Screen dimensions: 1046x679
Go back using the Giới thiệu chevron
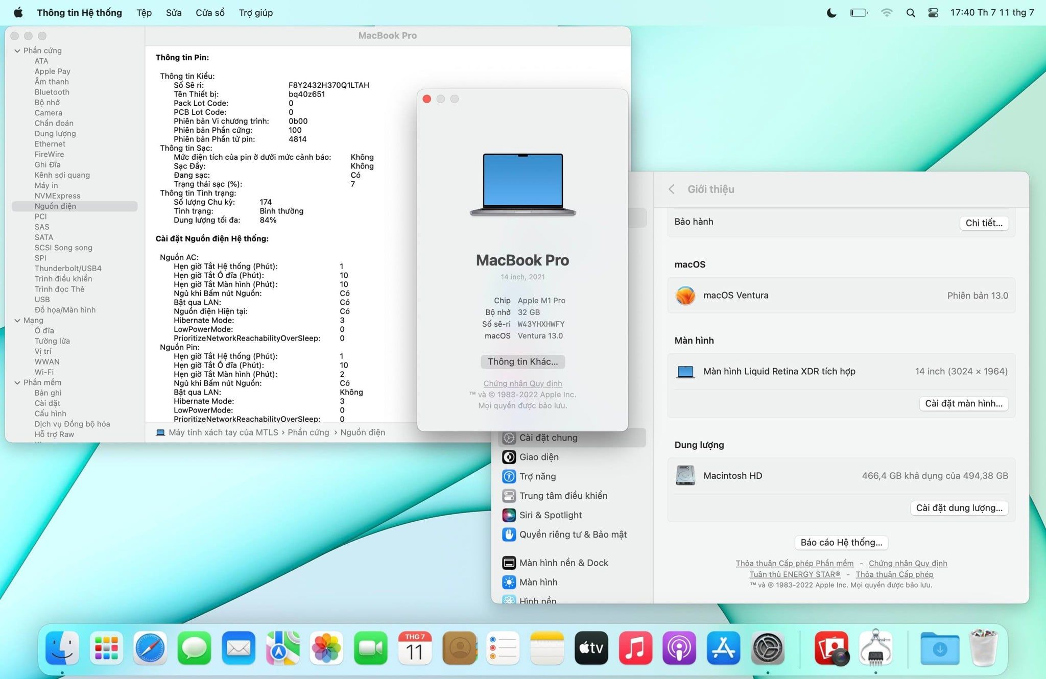(672, 189)
